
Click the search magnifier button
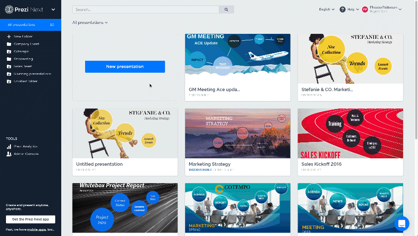tap(226, 9)
